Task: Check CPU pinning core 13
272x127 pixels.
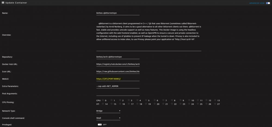Action: [215, 100]
